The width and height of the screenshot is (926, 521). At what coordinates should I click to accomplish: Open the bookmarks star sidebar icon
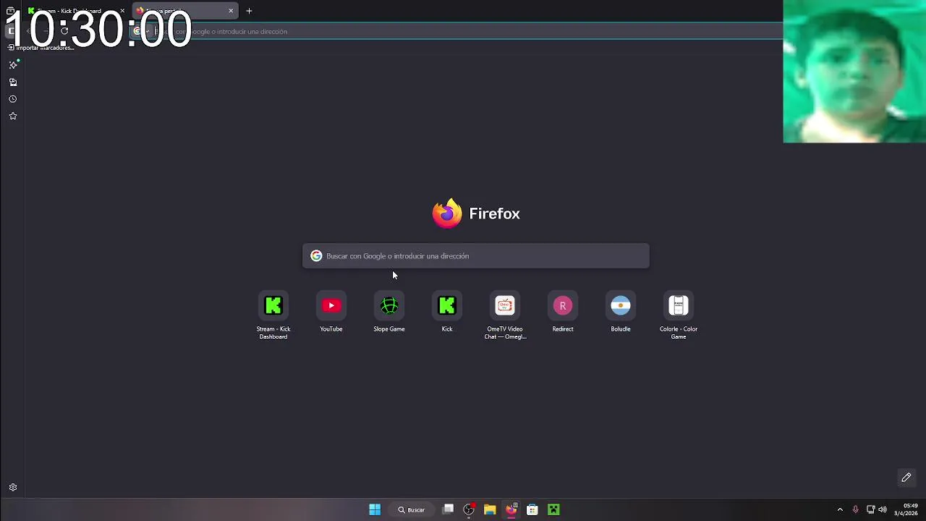[13, 116]
